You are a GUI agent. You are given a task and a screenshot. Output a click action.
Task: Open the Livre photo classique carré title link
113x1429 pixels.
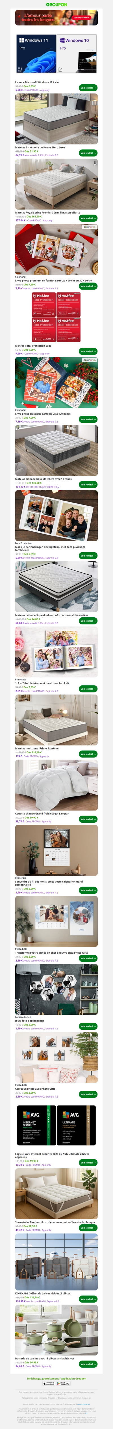click(x=43, y=414)
